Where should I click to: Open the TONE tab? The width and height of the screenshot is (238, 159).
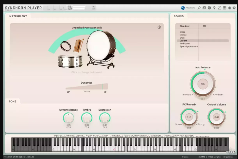[x=13, y=101]
